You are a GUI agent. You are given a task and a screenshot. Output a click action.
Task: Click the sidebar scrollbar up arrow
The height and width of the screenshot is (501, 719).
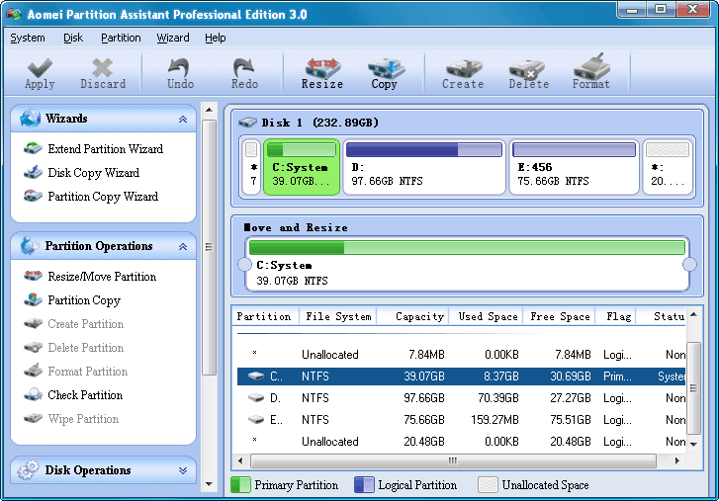click(209, 110)
